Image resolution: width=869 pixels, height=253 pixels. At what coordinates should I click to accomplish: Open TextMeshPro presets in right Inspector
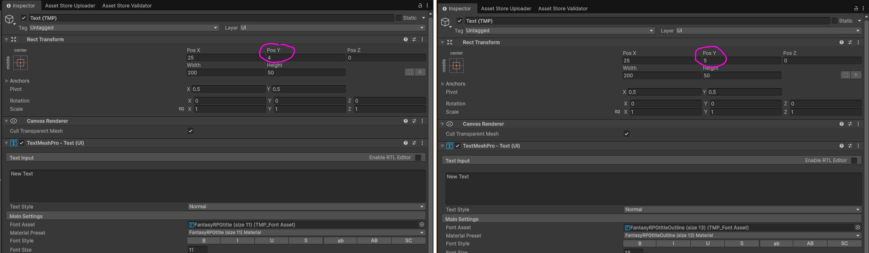[850, 146]
